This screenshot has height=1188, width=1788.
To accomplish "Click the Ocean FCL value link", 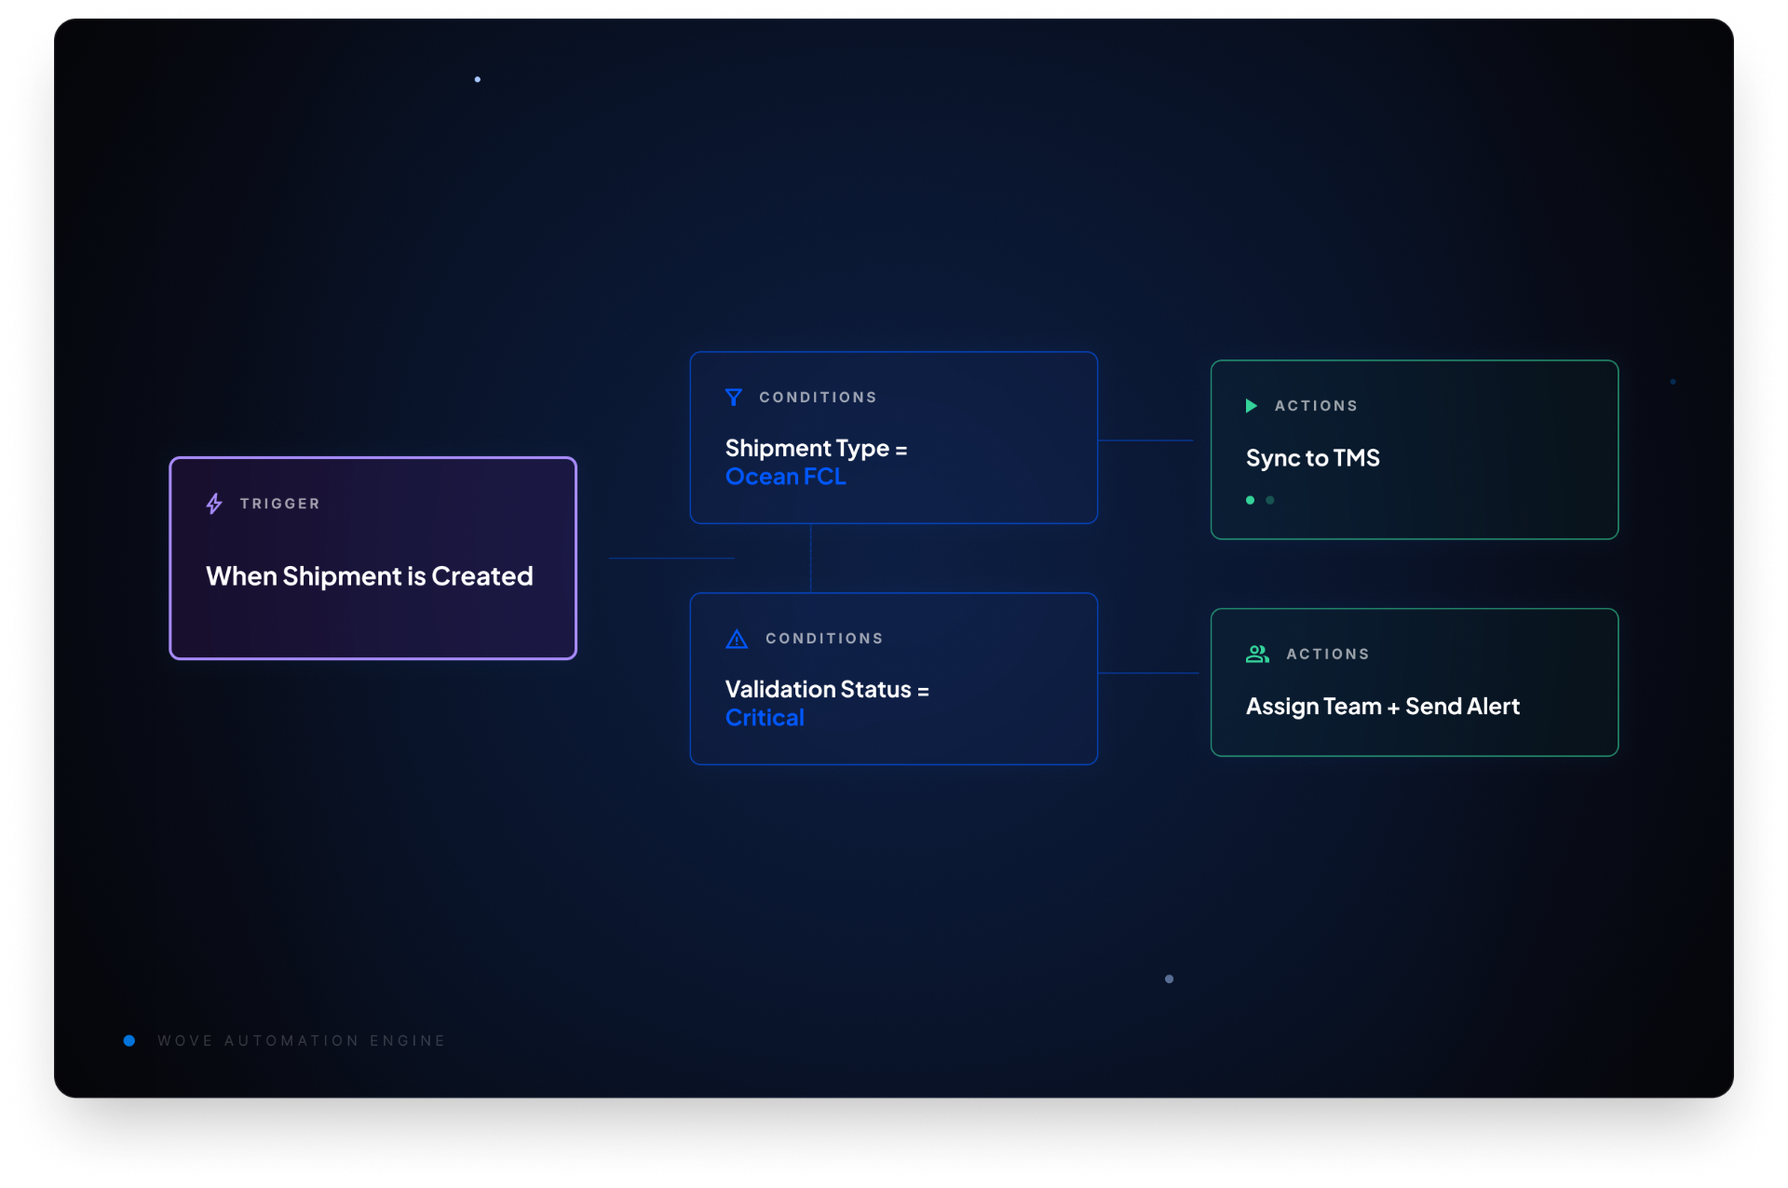I will click(786, 477).
